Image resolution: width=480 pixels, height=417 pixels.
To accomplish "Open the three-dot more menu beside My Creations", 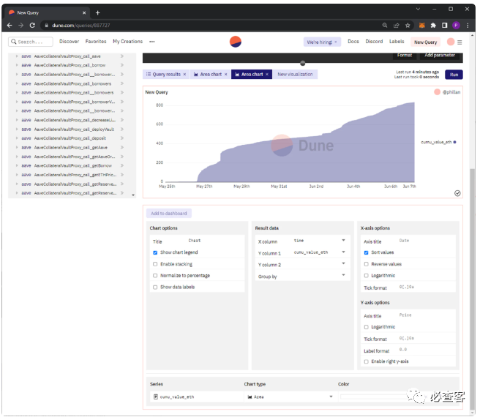I will [152, 42].
